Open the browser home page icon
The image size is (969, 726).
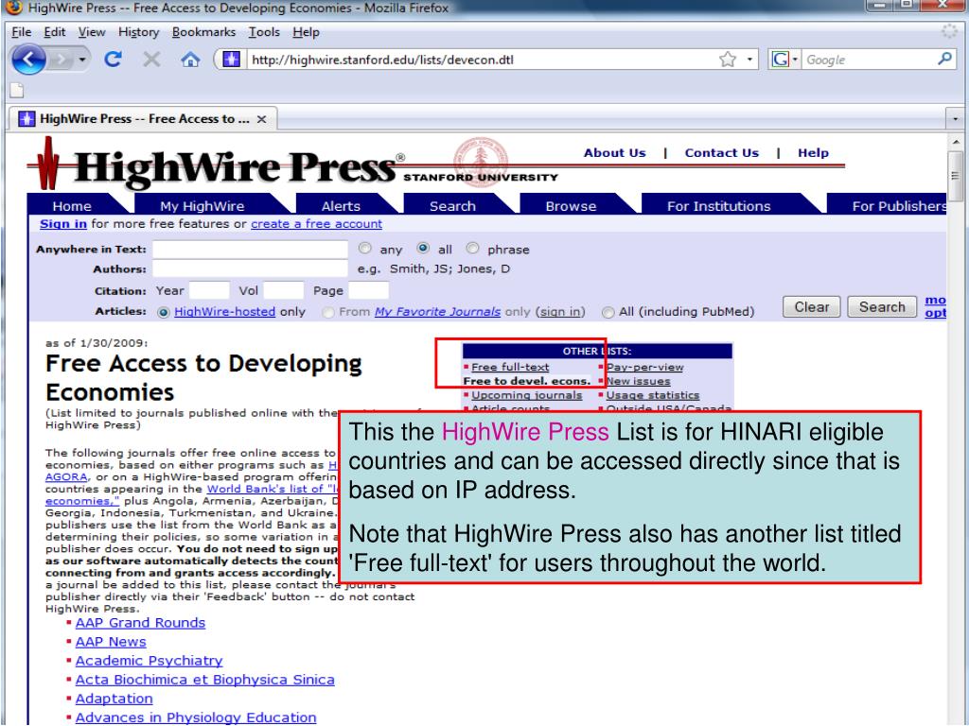pyautogui.click(x=190, y=60)
